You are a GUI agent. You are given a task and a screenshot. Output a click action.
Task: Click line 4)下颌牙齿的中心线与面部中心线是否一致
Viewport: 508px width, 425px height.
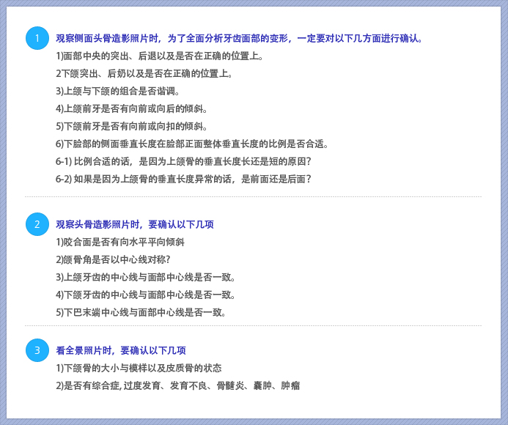click(x=145, y=295)
